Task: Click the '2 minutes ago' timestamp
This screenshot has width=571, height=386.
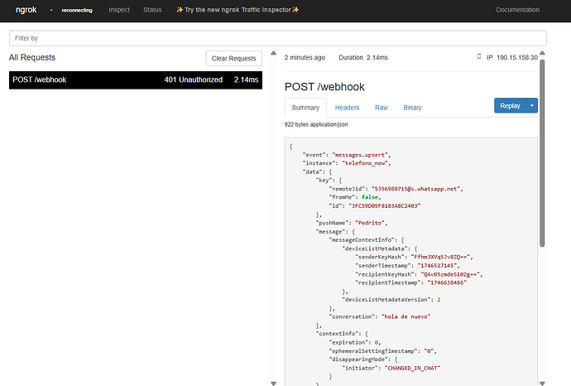Action: tap(305, 58)
